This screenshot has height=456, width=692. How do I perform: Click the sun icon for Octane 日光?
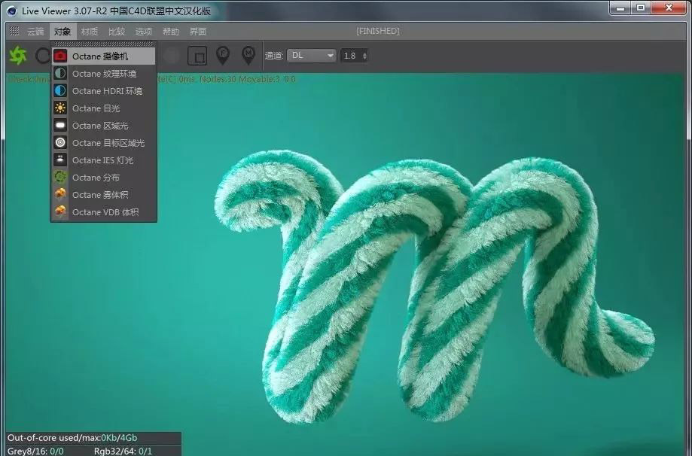point(59,108)
